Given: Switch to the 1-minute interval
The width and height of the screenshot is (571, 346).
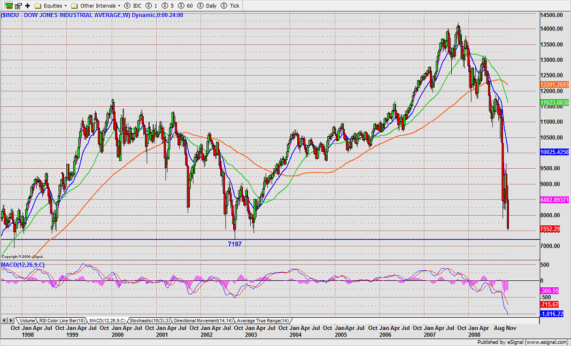Looking at the screenshot, I should coord(151,6).
